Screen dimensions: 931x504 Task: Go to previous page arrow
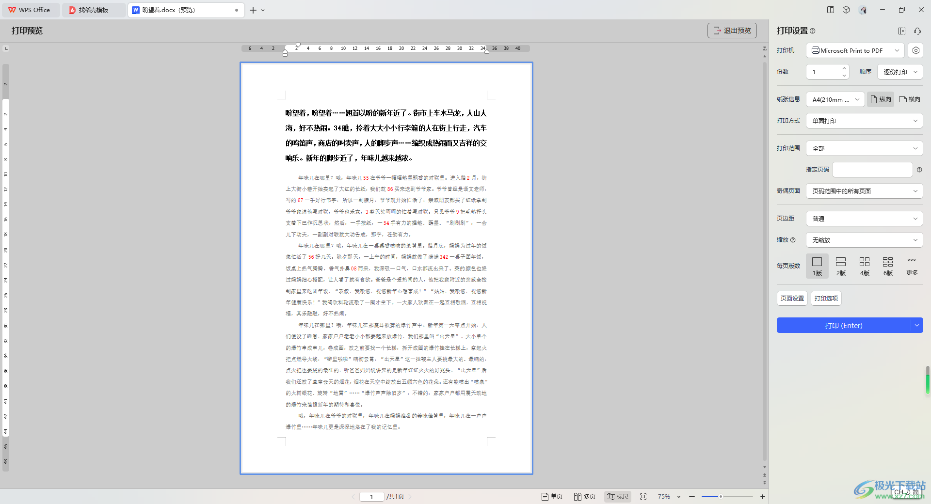[353, 497]
